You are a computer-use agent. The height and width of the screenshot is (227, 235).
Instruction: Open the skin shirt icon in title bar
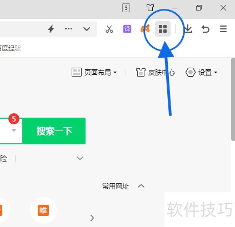[x=150, y=8]
